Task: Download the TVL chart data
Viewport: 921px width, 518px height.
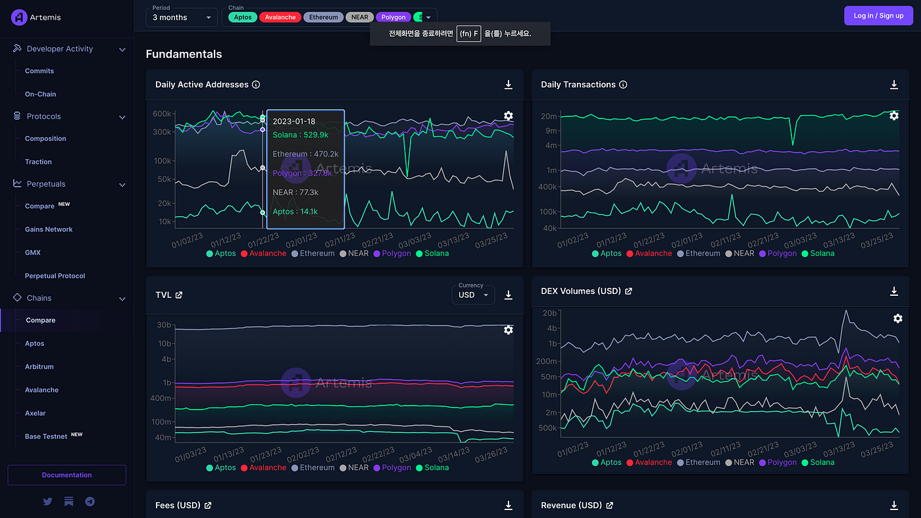Action: tap(508, 295)
